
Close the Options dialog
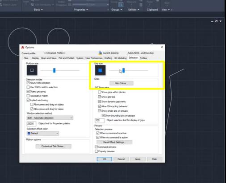(162, 47)
